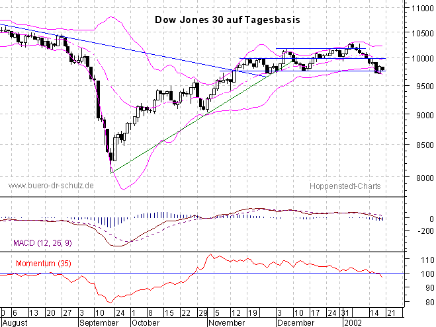Select the "December" month label
Screen dimensions: 436x327
click(x=296, y=323)
